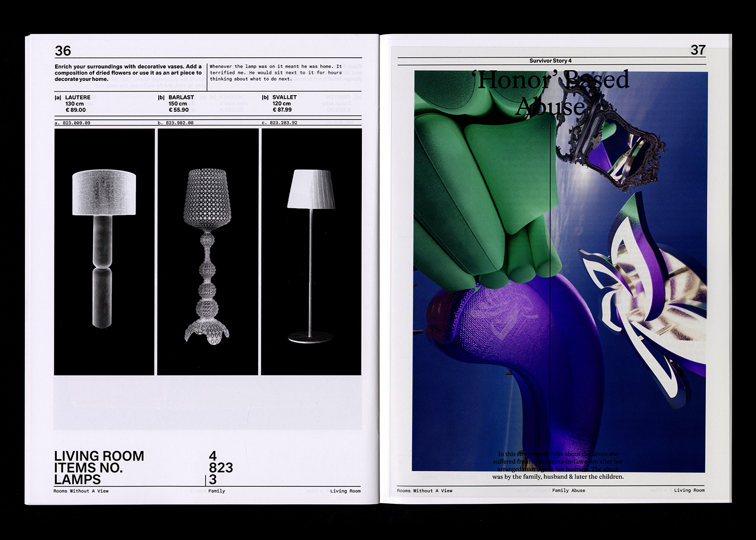Select the 'Whenever the lamp was on' paragraph
This screenshot has height=540, width=756.
tap(276, 73)
